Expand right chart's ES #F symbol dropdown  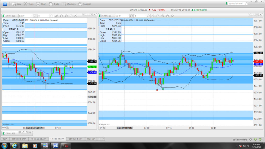point(128,16)
